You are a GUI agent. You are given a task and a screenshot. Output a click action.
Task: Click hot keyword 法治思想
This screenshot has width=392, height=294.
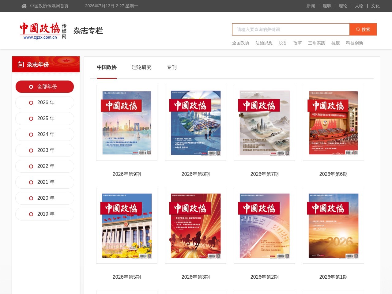(x=264, y=43)
